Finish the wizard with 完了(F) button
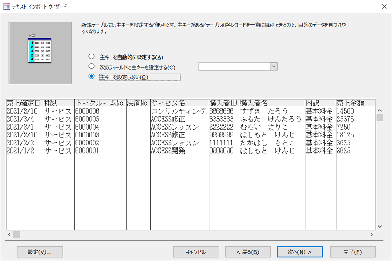Viewport: 392px width, 261px height. (x=352, y=252)
